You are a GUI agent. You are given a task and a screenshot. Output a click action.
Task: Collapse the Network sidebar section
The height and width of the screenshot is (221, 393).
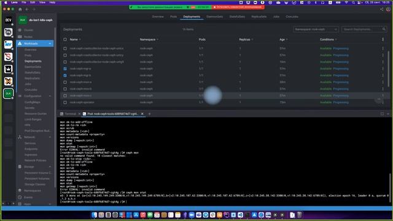pyautogui.click(x=50, y=138)
